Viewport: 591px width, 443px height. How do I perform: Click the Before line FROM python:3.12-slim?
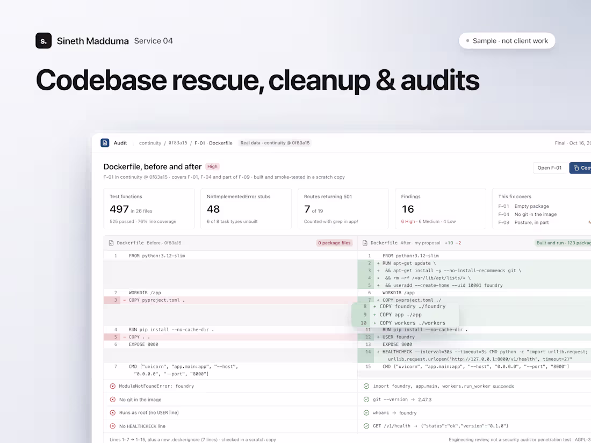230,256
